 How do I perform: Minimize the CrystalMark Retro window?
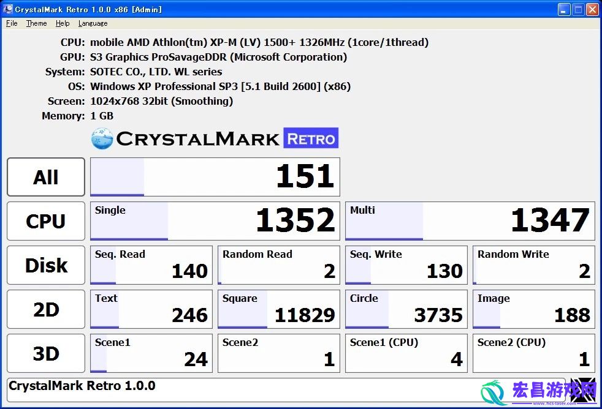(x=563, y=9)
